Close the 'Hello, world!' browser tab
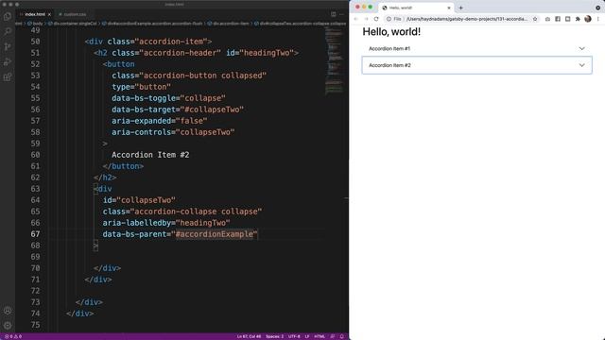Image resolution: width=605 pixels, height=340 pixels. click(x=449, y=8)
